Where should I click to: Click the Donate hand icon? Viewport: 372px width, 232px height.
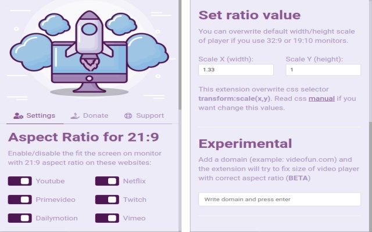coord(75,116)
